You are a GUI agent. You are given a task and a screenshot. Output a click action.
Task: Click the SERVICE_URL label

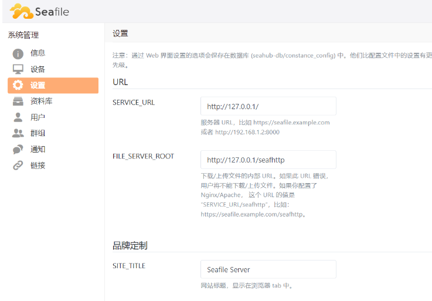(x=134, y=102)
